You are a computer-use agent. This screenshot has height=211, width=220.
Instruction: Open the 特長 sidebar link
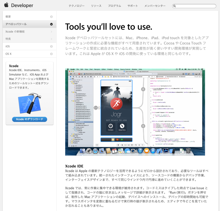point(29,39)
